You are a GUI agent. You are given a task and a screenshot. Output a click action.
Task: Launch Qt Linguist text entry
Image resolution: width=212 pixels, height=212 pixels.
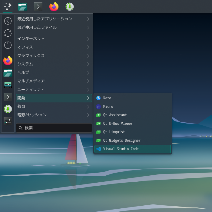pos(114,132)
